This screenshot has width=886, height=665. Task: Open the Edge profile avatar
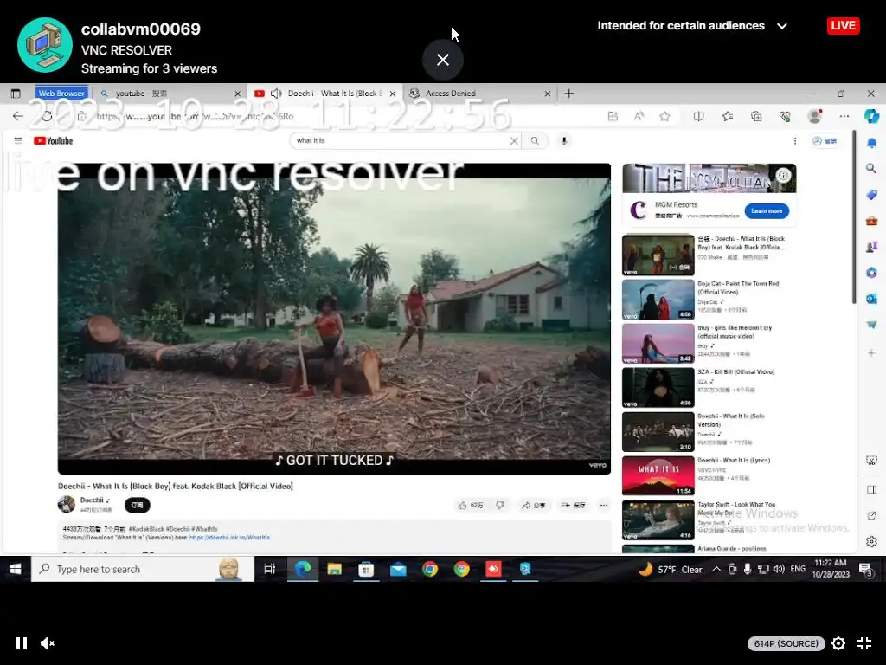click(815, 116)
